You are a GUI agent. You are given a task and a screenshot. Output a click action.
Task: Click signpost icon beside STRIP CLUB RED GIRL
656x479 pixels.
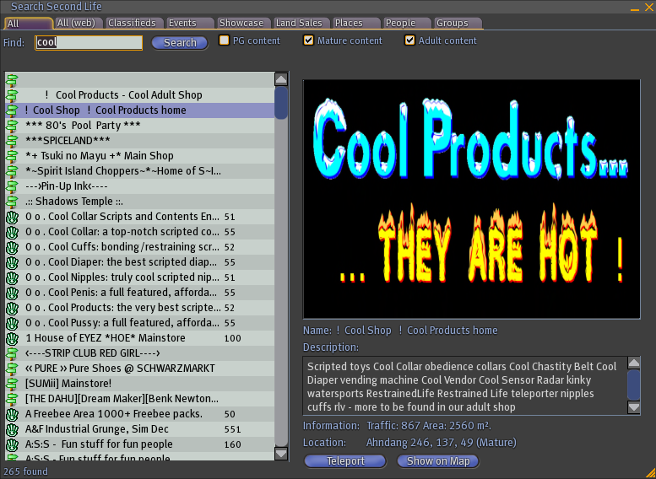(x=12, y=353)
